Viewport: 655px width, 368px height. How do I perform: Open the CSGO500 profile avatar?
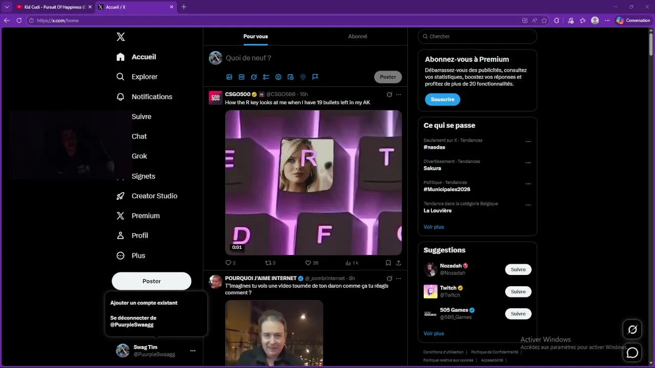pos(215,97)
